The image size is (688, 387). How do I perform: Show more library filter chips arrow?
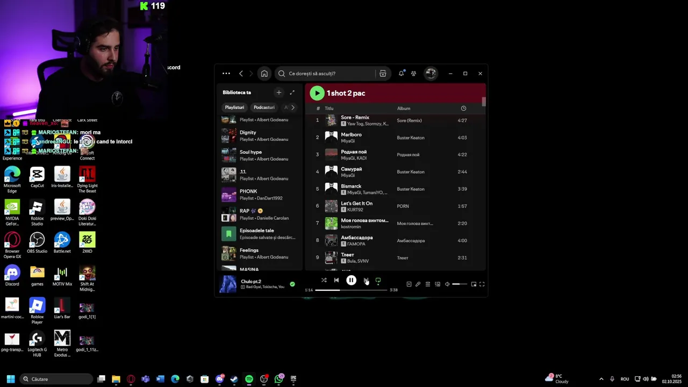click(x=292, y=107)
